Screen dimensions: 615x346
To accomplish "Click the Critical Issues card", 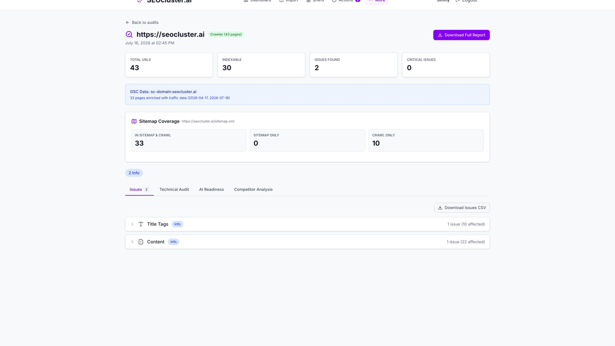I will tap(446, 65).
